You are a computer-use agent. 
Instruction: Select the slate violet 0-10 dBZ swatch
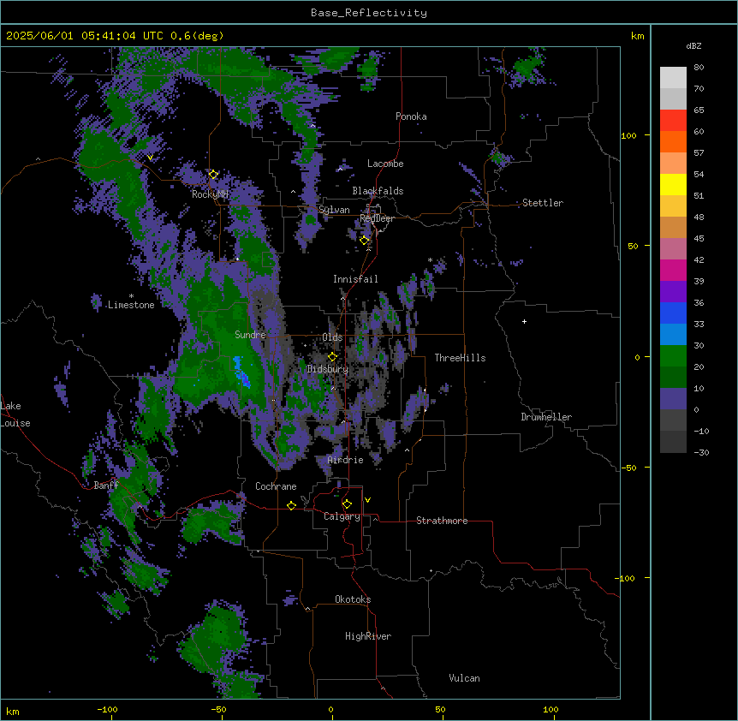point(673,399)
